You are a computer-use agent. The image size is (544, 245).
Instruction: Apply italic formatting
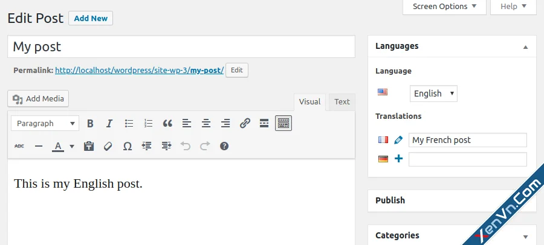(109, 123)
